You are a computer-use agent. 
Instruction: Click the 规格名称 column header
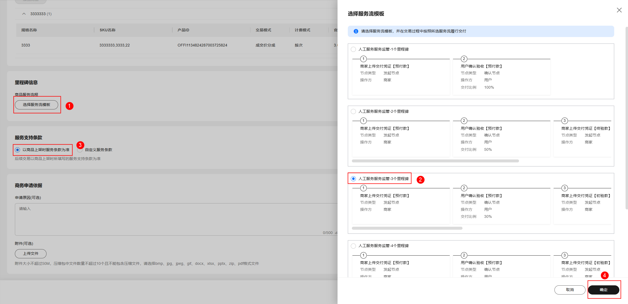pos(29,30)
